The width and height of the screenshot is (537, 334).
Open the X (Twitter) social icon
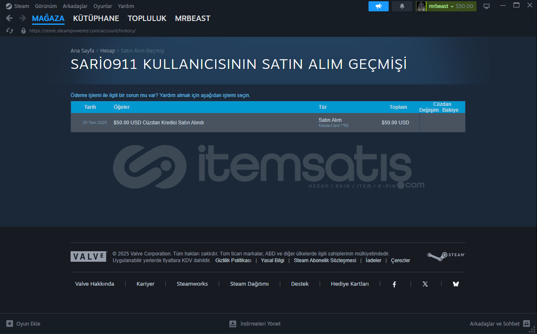(425, 284)
